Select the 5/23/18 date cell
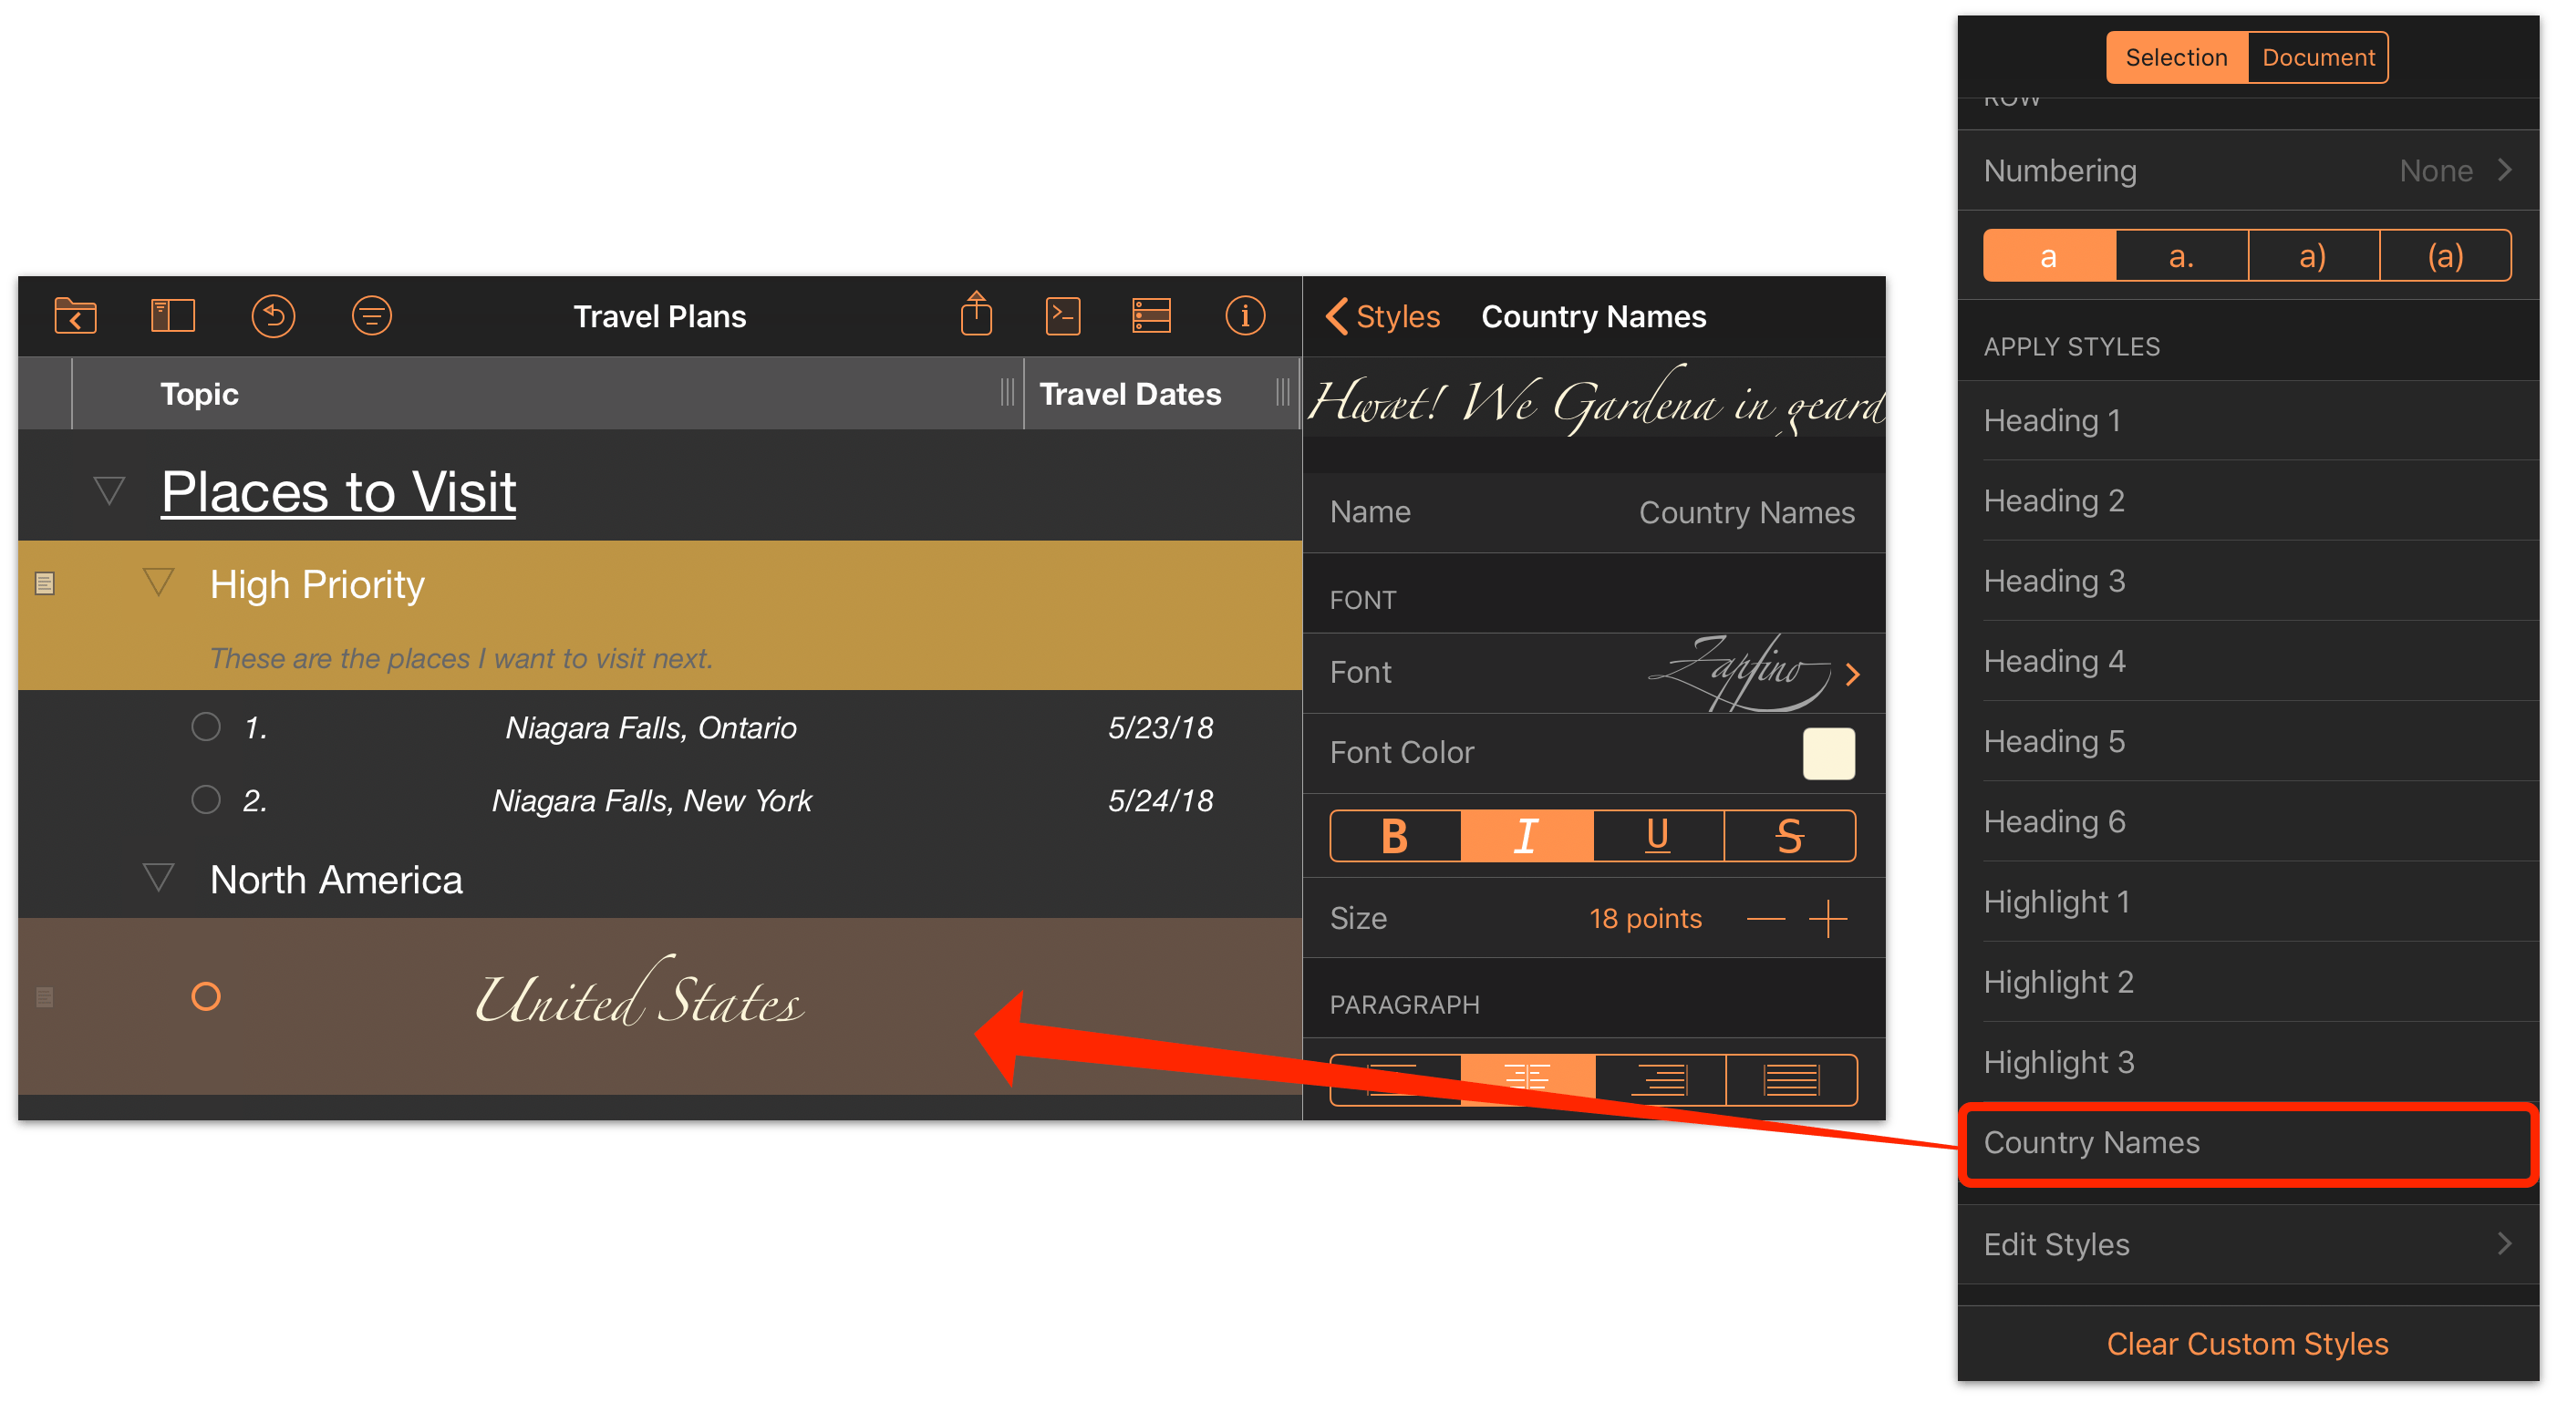2557x1402 pixels. tap(1160, 727)
